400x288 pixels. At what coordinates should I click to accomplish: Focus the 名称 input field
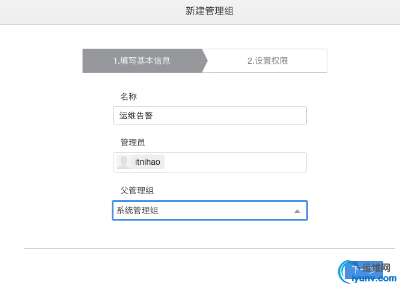click(210, 115)
